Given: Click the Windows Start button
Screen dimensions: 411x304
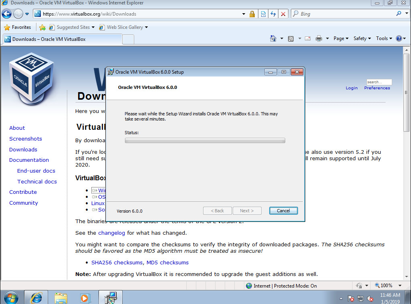Looking at the screenshot, I should click(11, 298).
